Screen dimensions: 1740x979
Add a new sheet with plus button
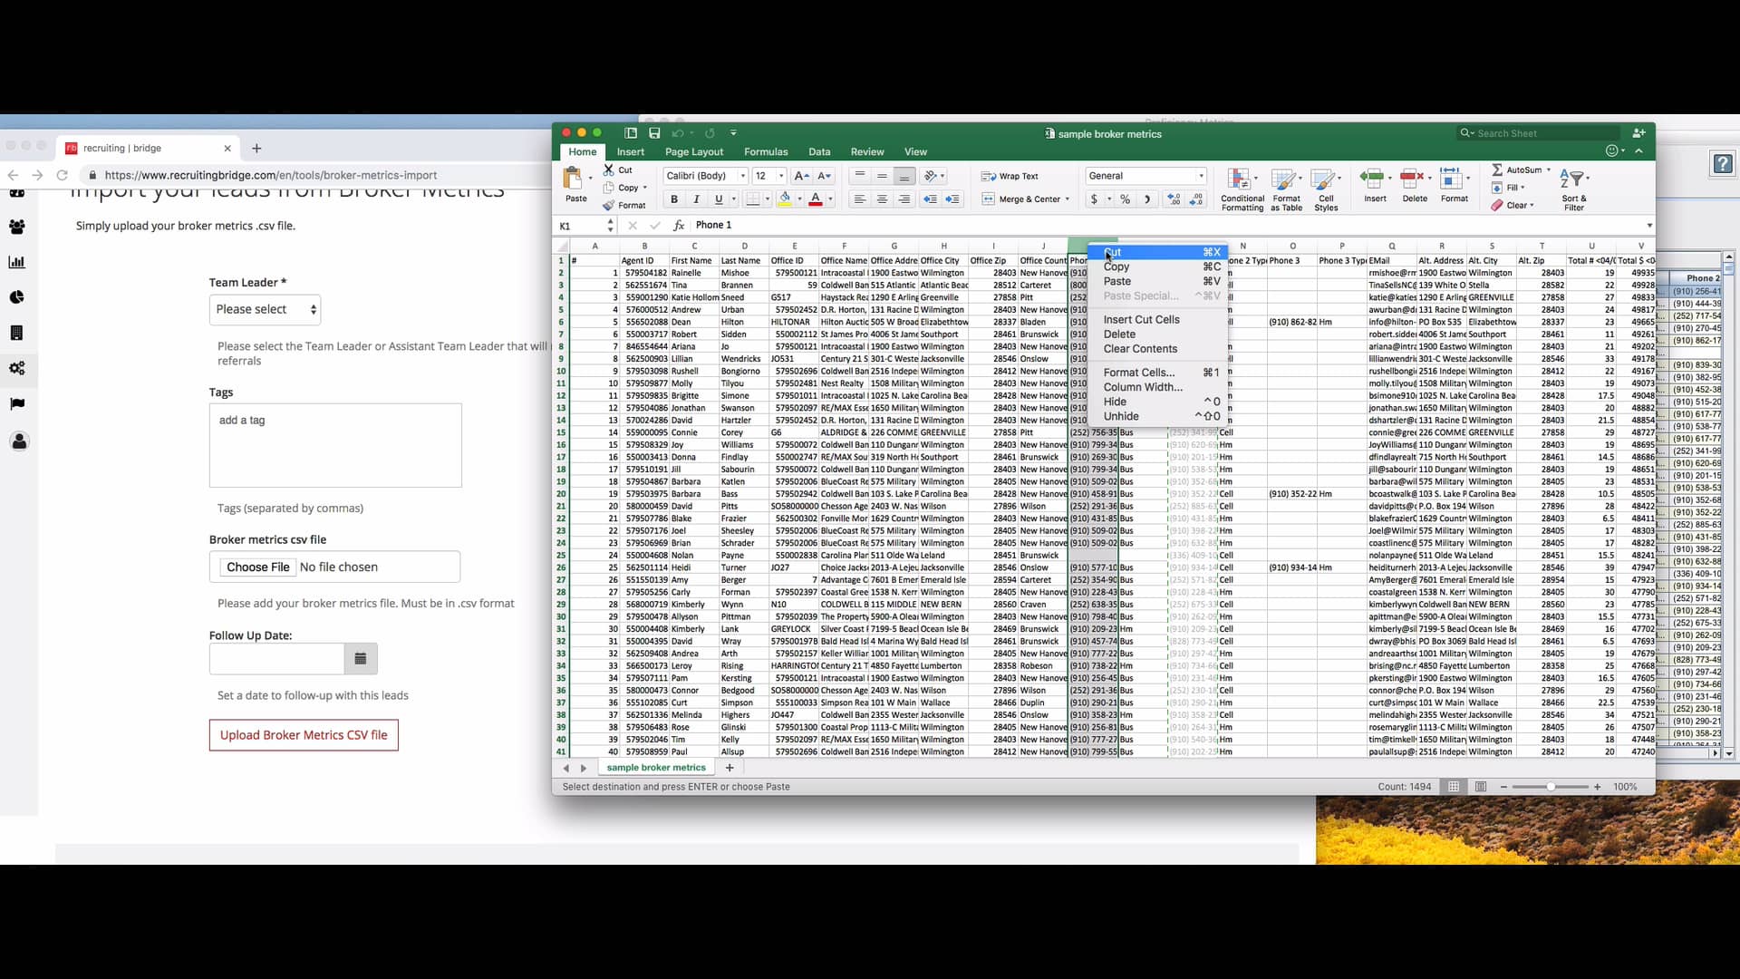pos(730,768)
